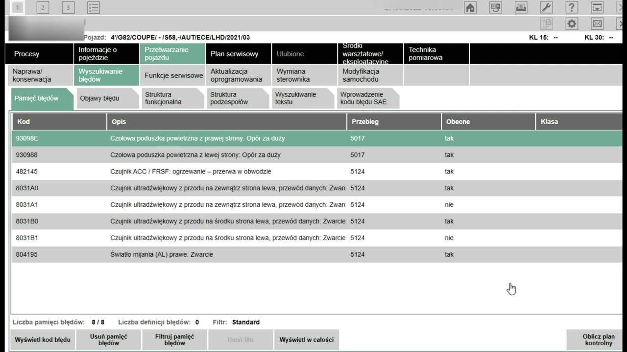Open Technika pomiarowa menu
627x352 pixels.
[436, 54]
